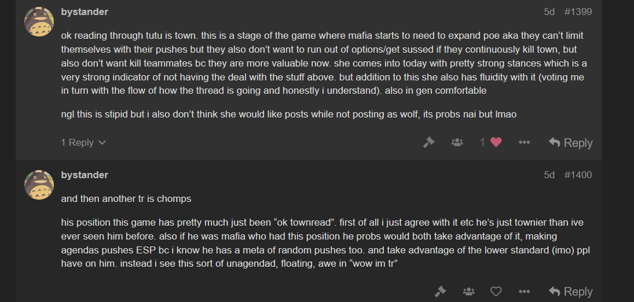Reply to post #1400

570,292
